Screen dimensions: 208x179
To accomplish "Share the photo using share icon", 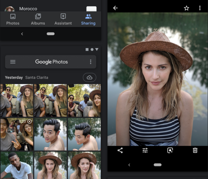I will (x=120, y=150).
